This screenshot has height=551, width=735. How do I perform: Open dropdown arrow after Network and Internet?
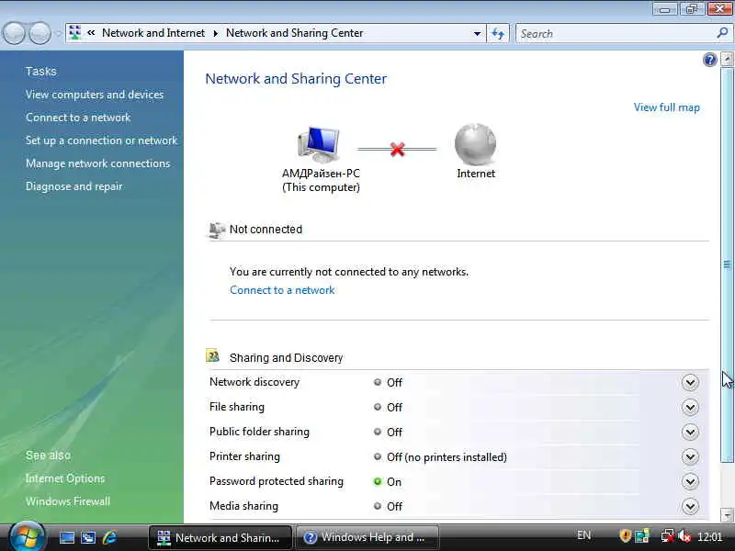pos(215,33)
